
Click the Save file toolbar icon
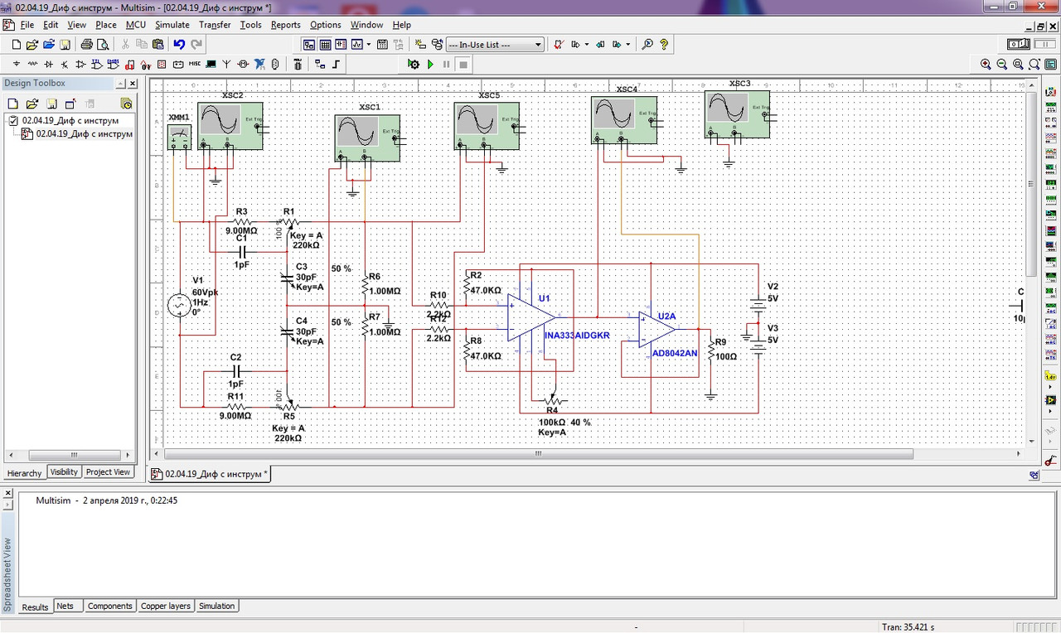[x=65, y=45]
